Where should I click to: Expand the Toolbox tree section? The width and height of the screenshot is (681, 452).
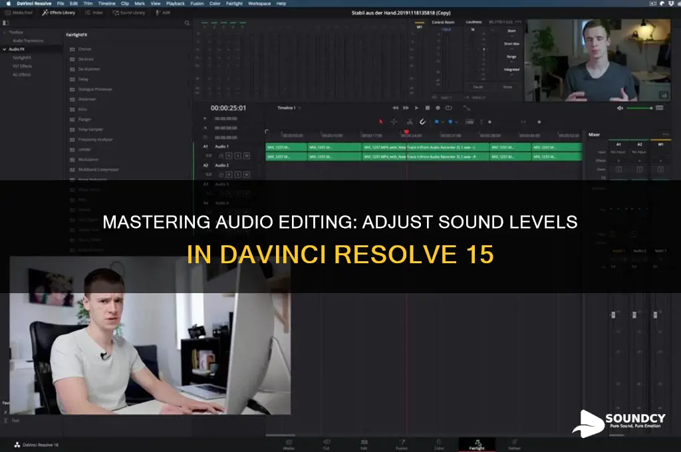click(5, 32)
